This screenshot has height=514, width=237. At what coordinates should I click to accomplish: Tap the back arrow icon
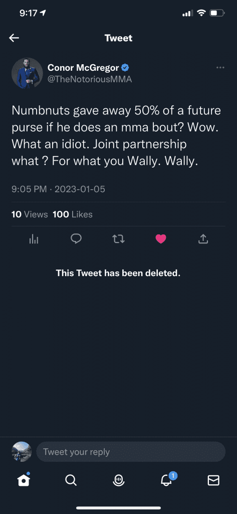(x=14, y=38)
